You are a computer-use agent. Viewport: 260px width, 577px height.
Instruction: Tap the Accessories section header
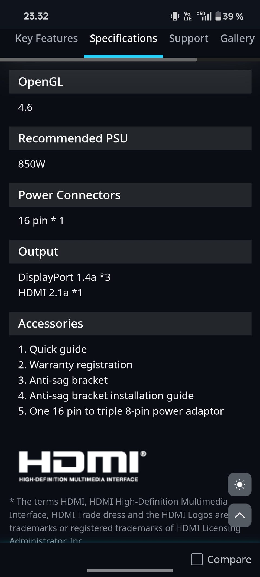pos(130,324)
